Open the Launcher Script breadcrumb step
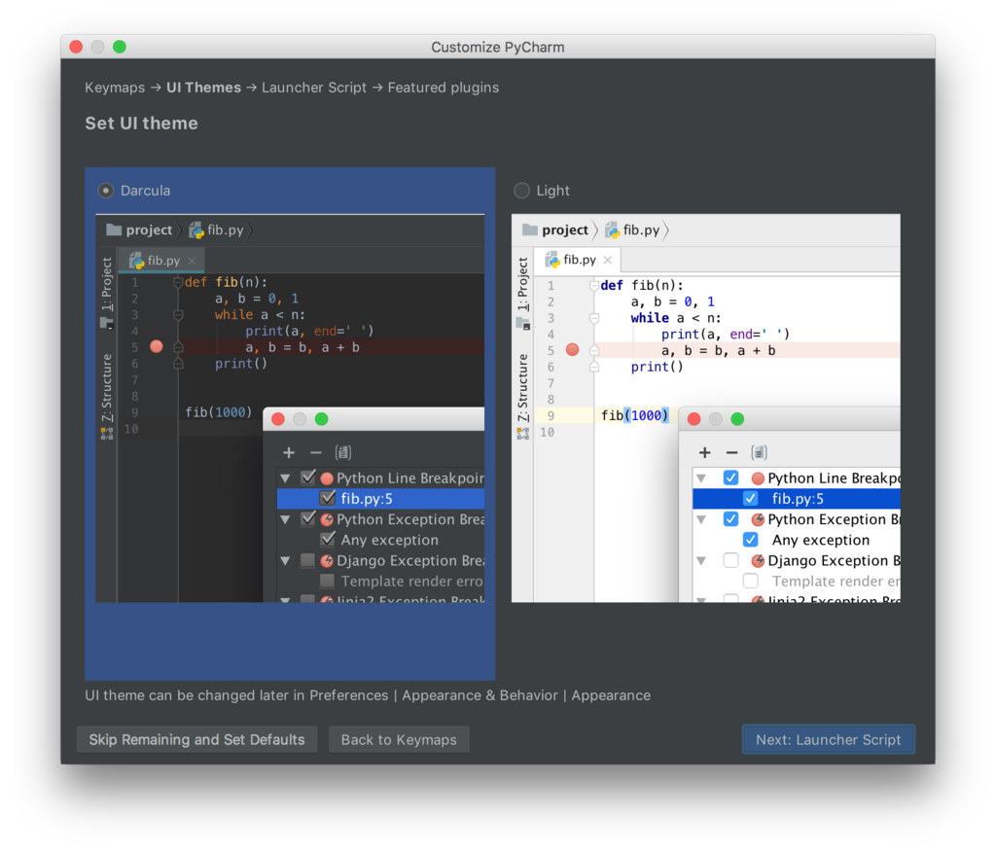 pos(314,88)
